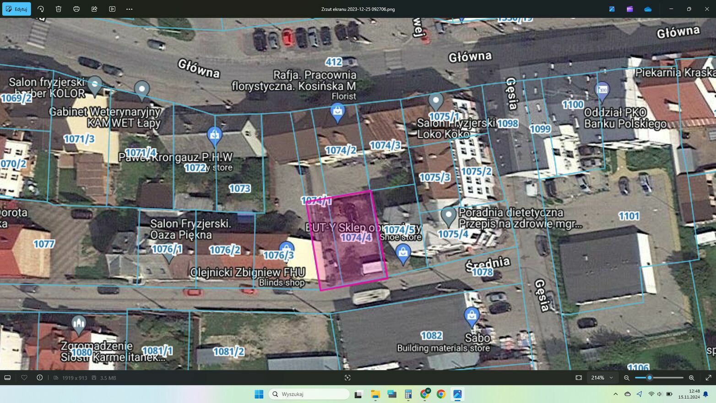Viewport: 716px width, 403px height.
Task: Show file info with the info icon
Action: pos(40,378)
